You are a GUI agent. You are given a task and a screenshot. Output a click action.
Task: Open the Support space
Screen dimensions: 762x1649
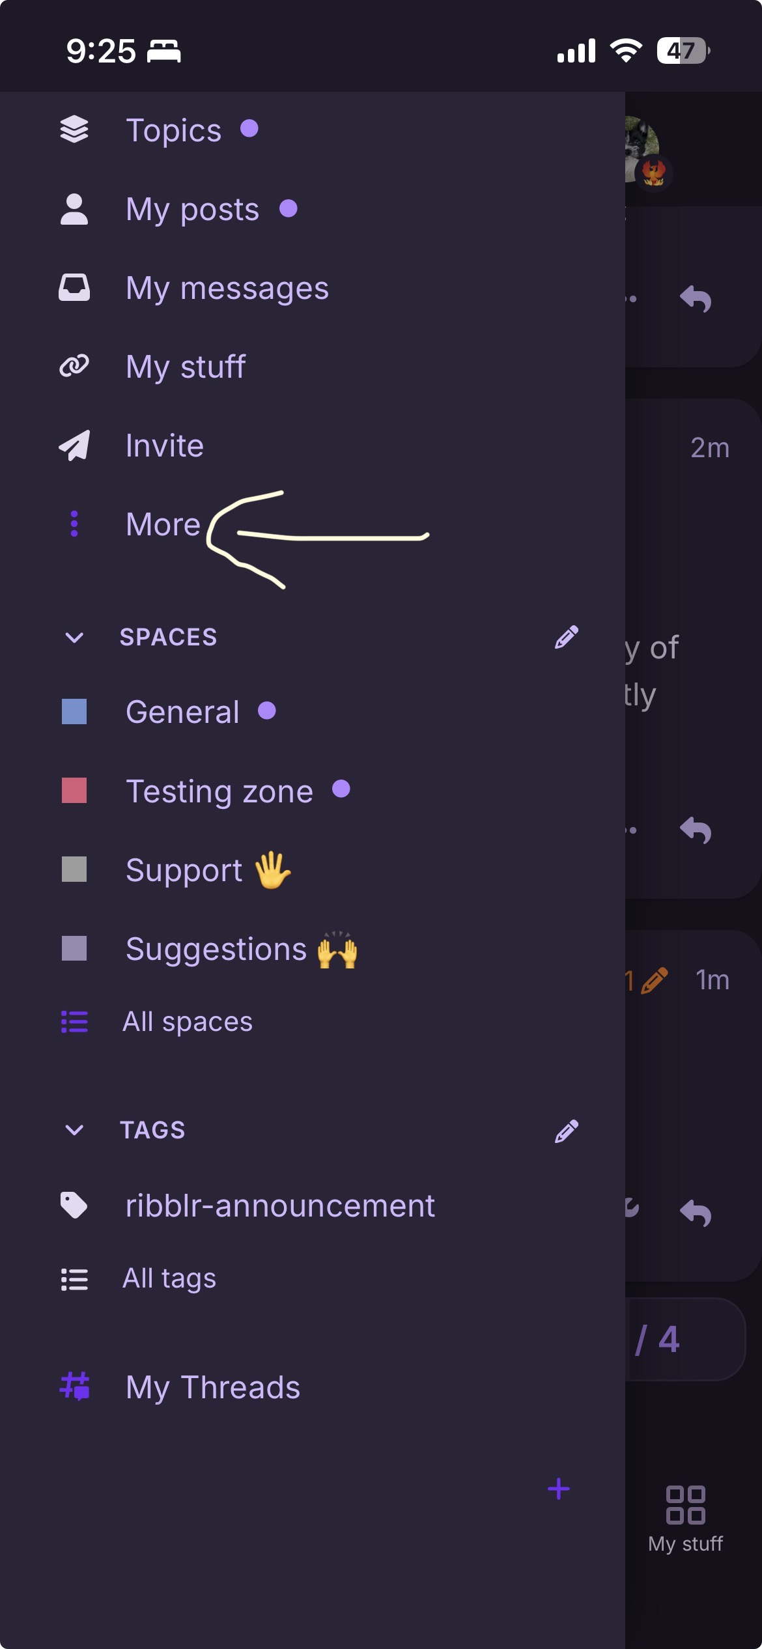(x=184, y=870)
